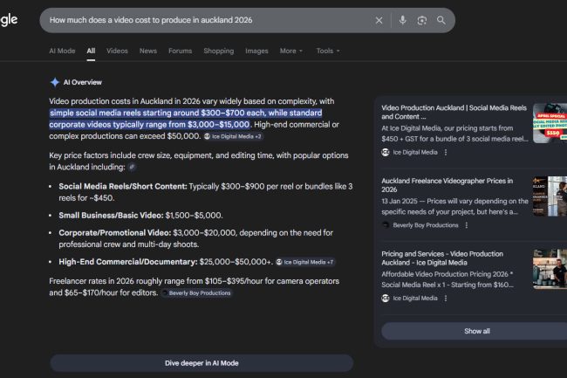This screenshot has height=378, width=567.
Task: Click Ice Digital Media favicon under first source card
Action: [x=386, y=152]
